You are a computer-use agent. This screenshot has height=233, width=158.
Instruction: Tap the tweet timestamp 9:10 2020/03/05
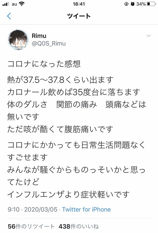(32, 209)
